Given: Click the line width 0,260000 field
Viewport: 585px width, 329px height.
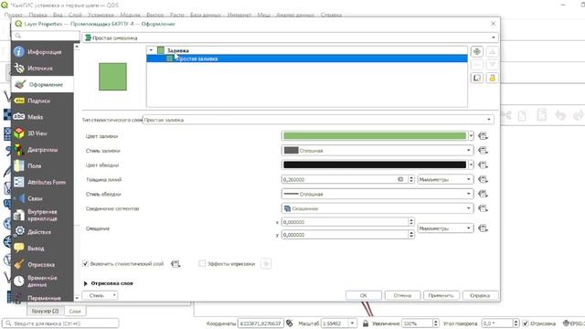Looking at the screenshot, I should [344, 179].
